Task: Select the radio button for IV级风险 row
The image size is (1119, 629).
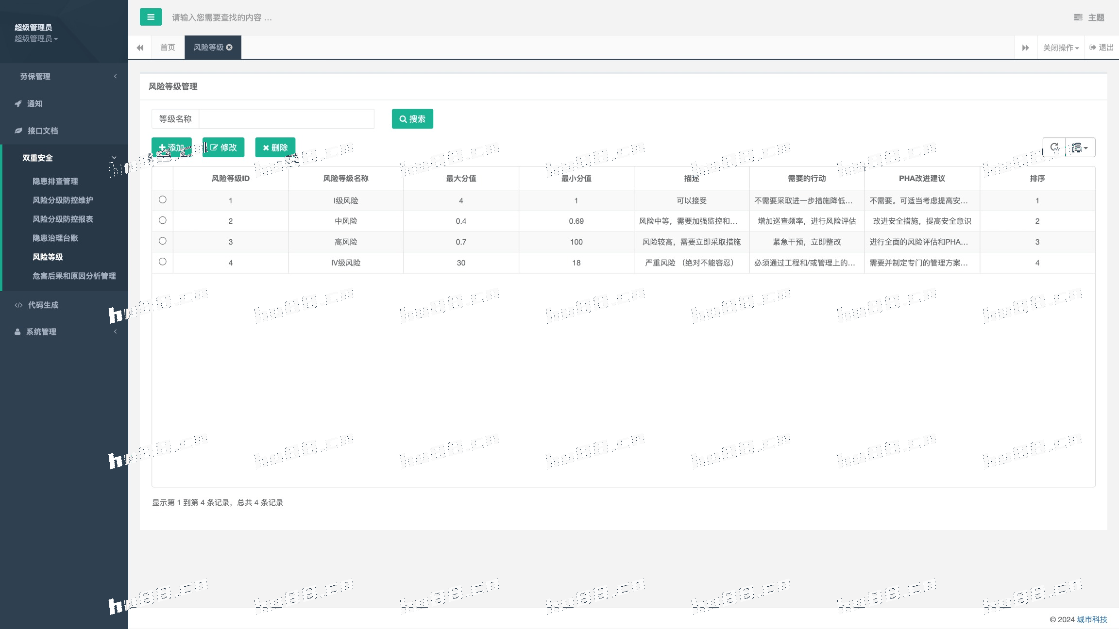Action: click(163, 262)
